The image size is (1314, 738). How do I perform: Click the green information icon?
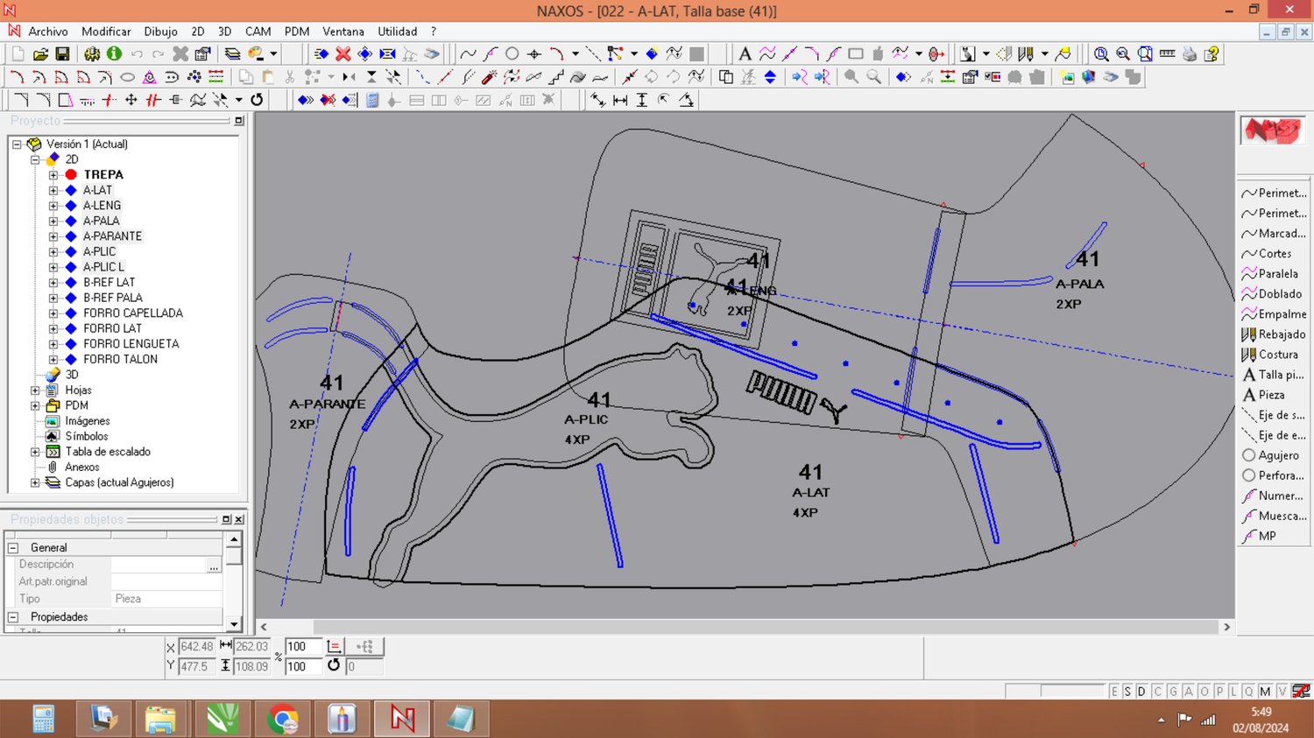coord(114,54)
